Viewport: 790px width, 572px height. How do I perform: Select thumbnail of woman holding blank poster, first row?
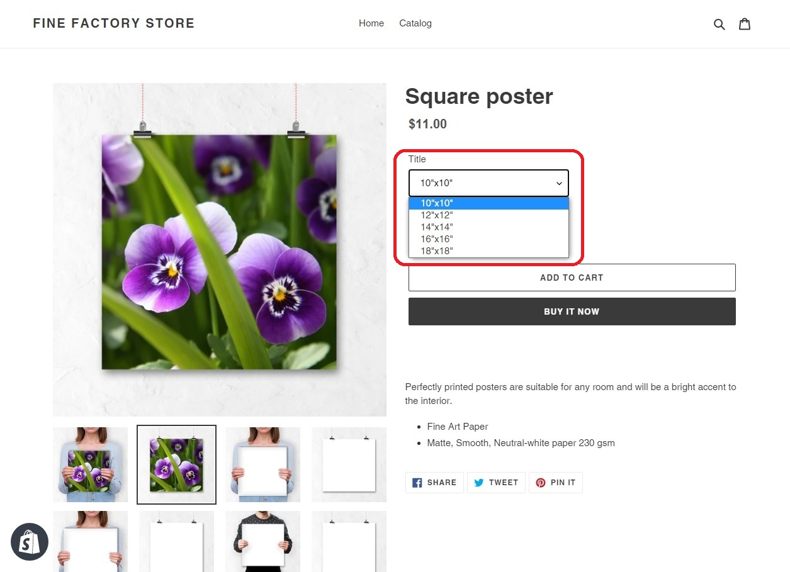(262, 465)
